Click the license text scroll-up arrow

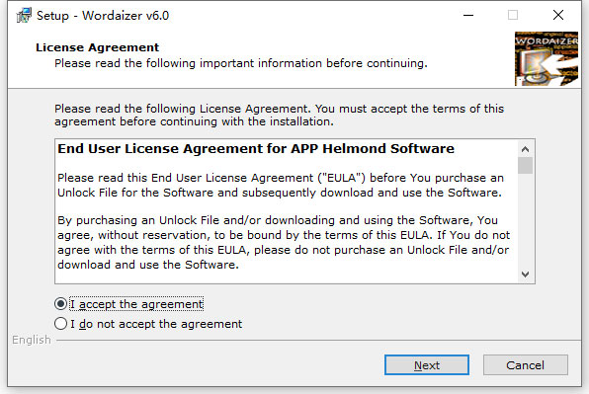click(525, 149)
